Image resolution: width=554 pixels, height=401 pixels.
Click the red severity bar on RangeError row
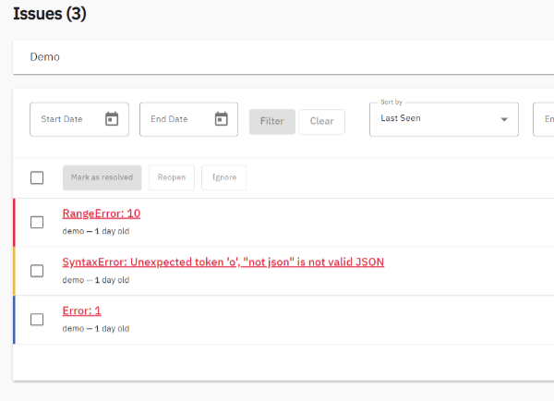coord(14,222)
